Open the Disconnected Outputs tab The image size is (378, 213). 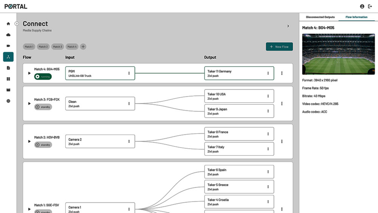point(320,17)
